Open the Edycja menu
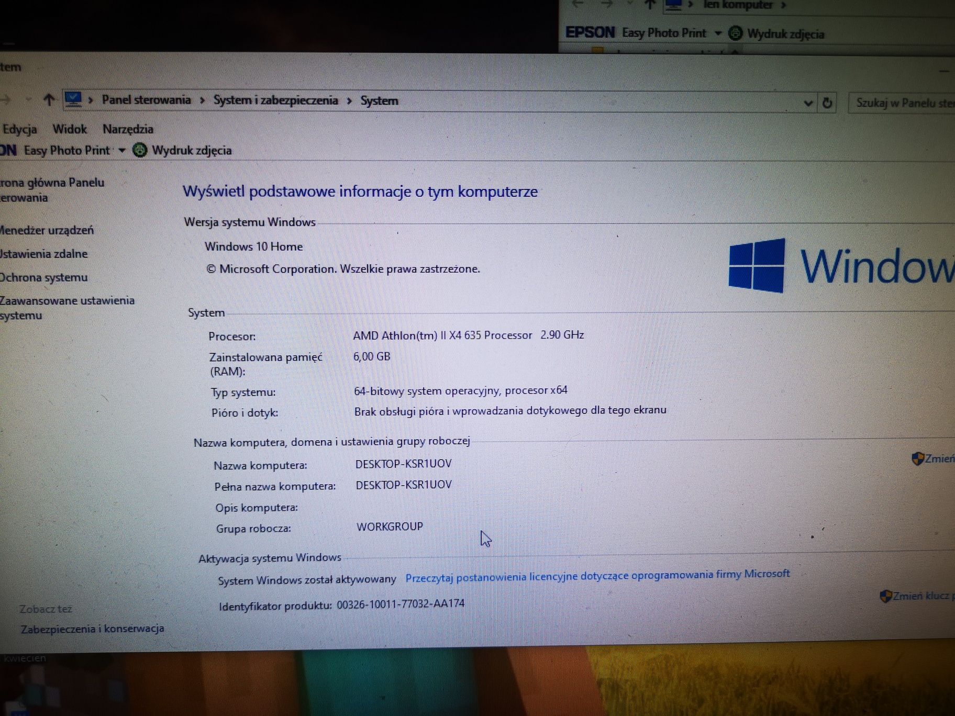This screenshot has width=955, height=716. click(19, 129)
